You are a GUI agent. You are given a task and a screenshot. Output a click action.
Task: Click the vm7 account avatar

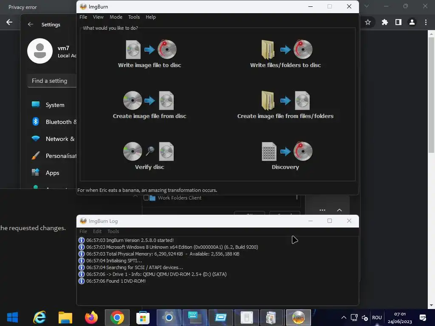[x=40, y=51]
